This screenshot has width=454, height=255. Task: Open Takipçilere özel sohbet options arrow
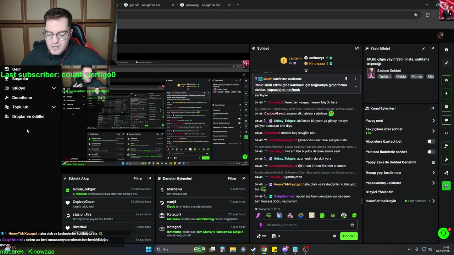pyautogui.click(x=433, y=131)
